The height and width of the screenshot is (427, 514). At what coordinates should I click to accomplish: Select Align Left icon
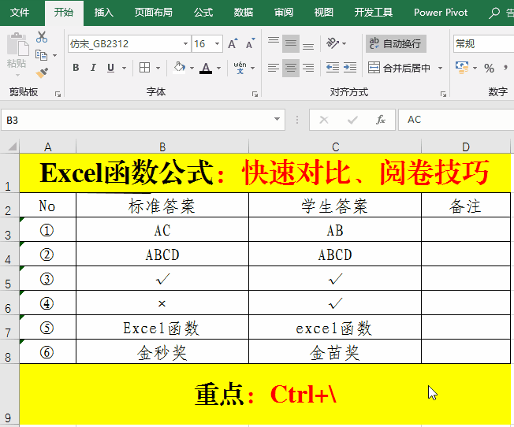274,68
